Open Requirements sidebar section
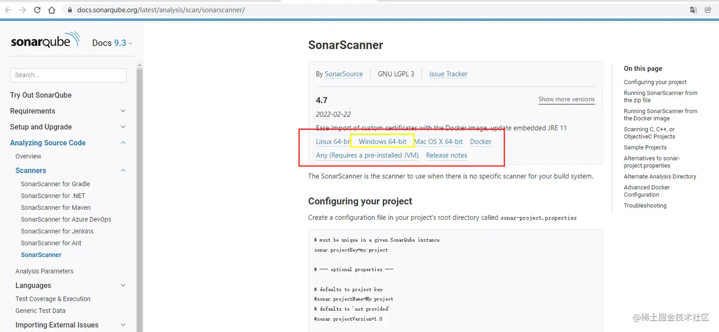 (x=32, y=111)
